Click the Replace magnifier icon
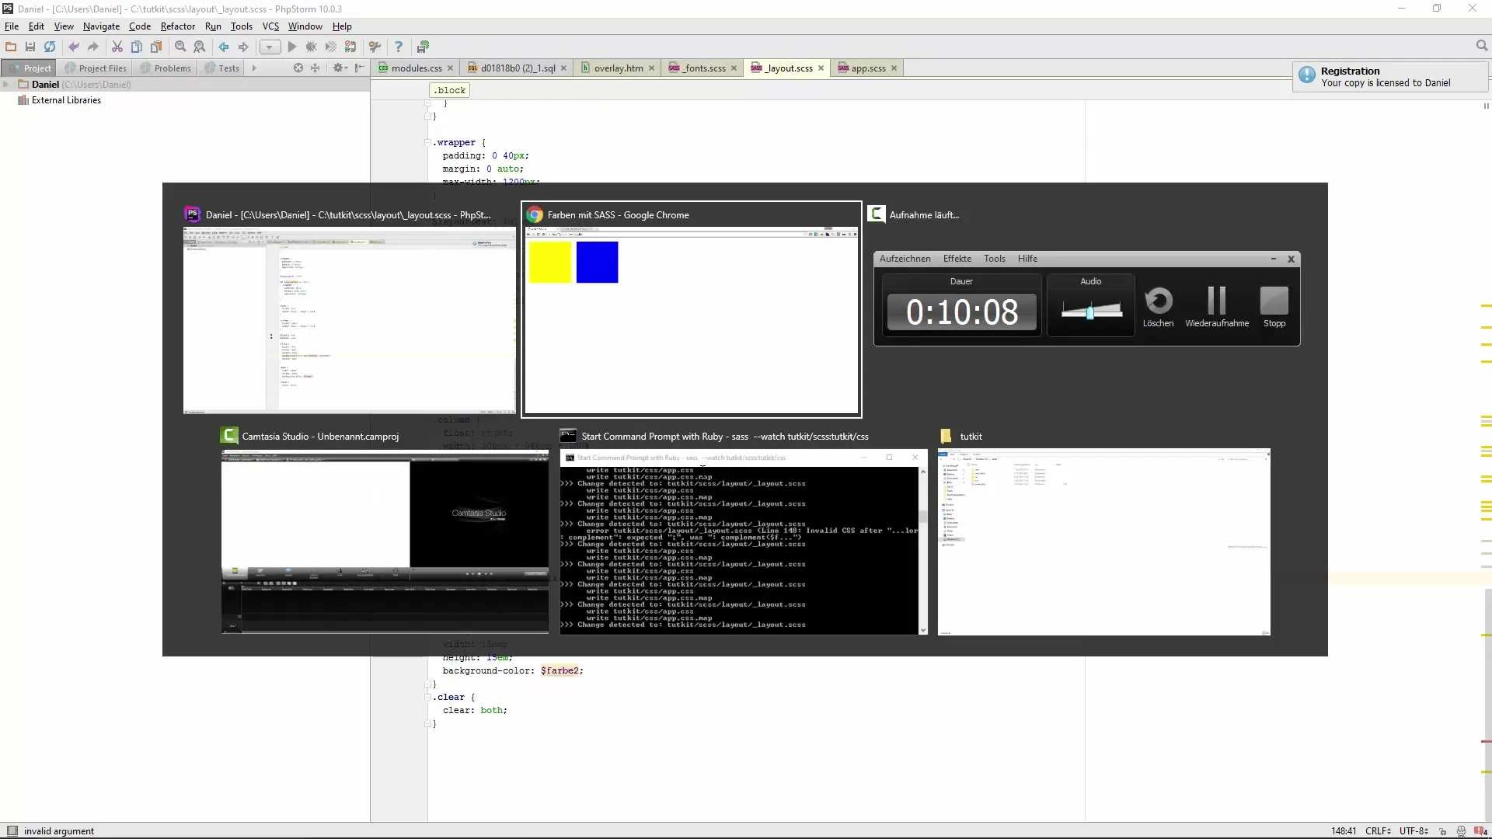 (x=200, y=47)
